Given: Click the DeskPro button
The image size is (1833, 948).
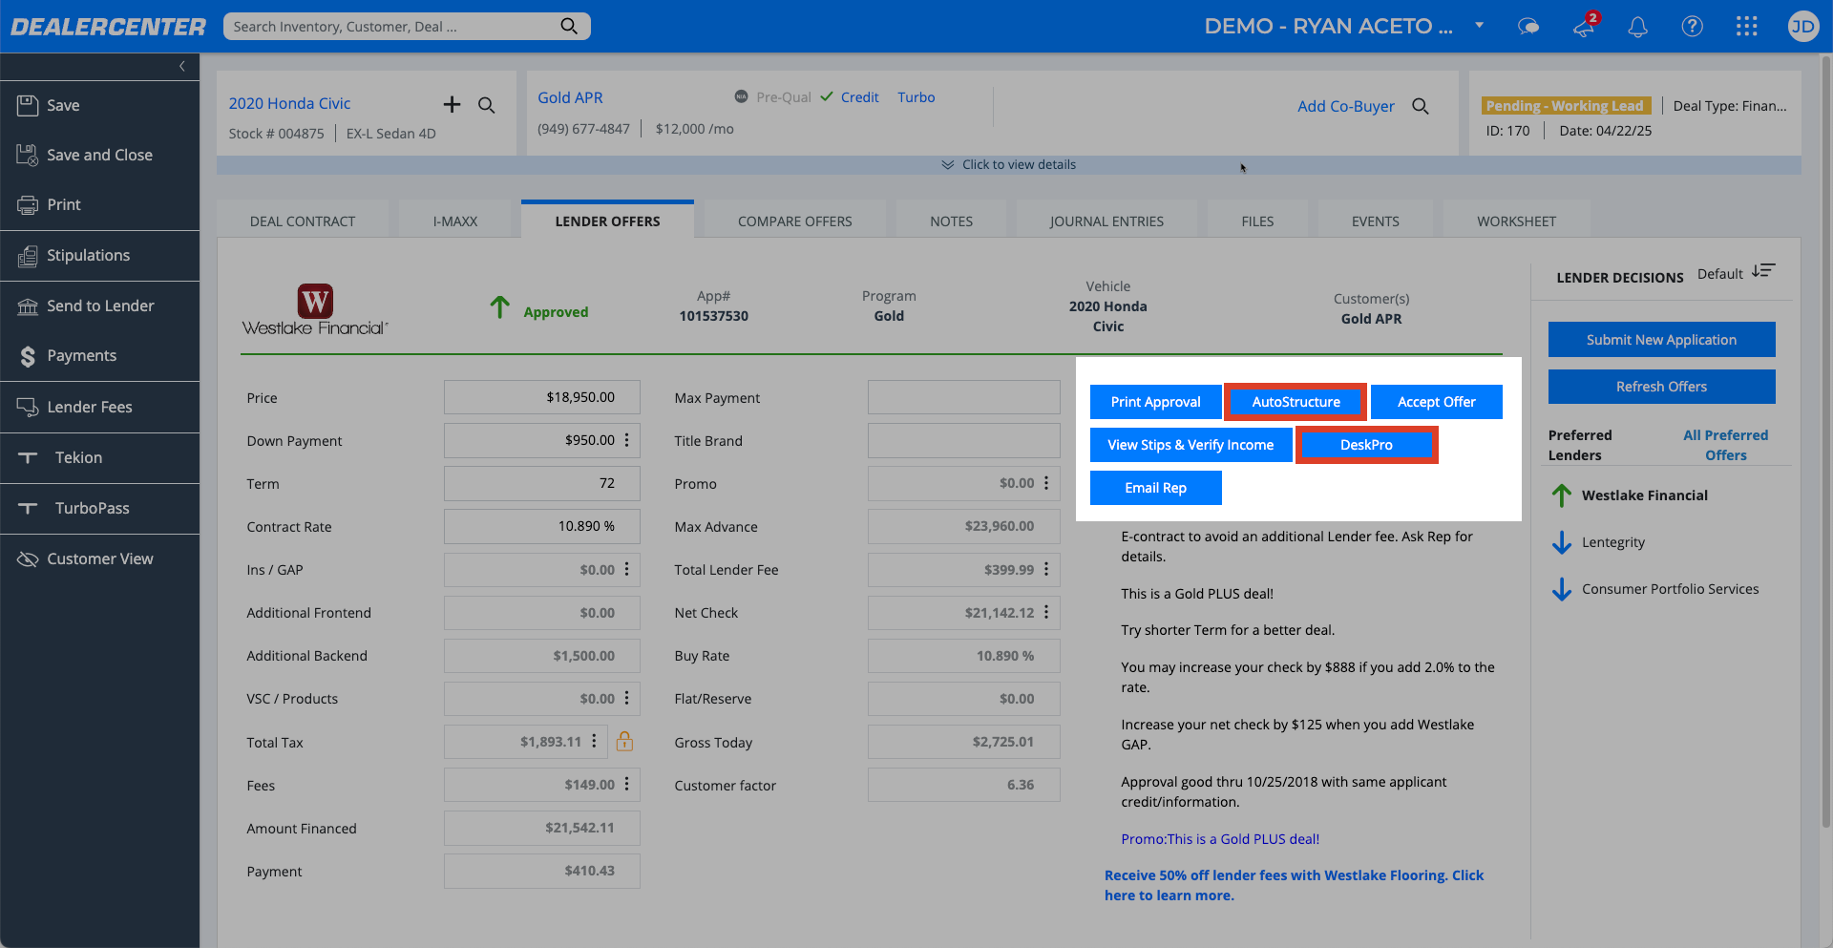Looking at the screenshot, I should [1366, 445].
